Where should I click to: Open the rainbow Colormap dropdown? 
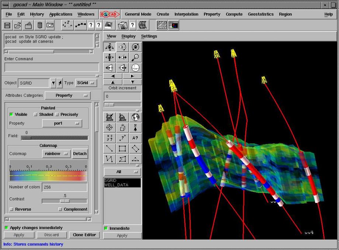(x=56, y=154)
